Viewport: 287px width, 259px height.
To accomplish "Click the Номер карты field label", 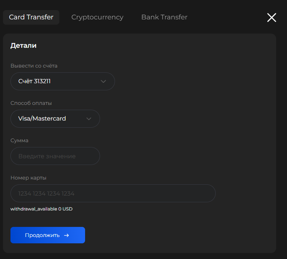I will [28, 178].
